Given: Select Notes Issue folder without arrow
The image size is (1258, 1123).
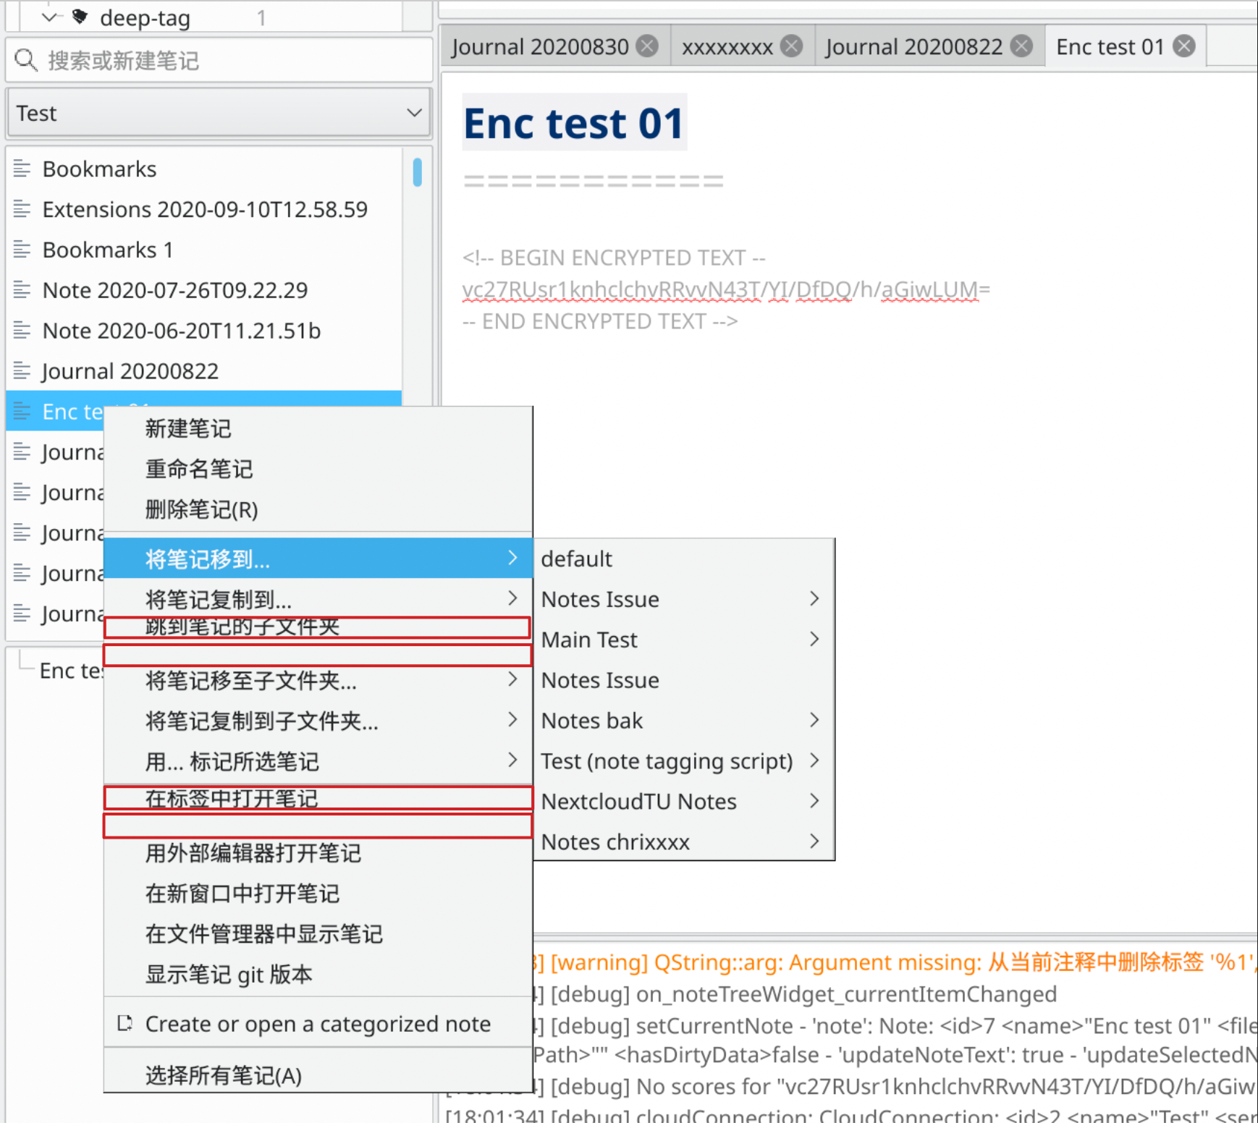Looking at the screenshot, I should (684, 680).
